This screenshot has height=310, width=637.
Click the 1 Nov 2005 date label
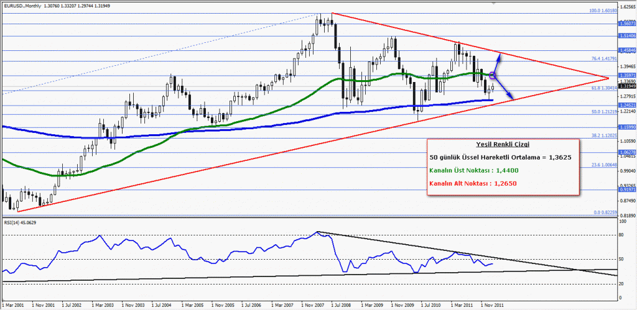click(x=223, y=304)
